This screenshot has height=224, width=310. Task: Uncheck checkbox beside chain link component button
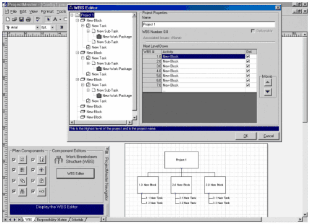click(x=14, y=181)
